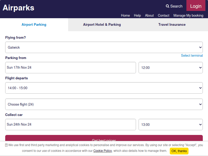
Task: Switch to Airport Hotel & Parking tab
Action: (x=102, y=25)
